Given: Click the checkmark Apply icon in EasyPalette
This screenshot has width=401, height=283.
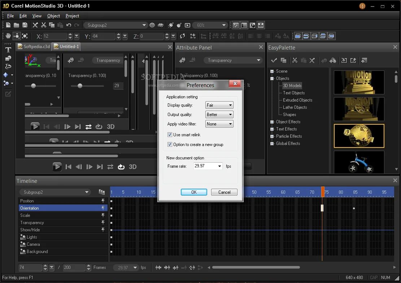Looking at the screenshot, I should point(274,60).
